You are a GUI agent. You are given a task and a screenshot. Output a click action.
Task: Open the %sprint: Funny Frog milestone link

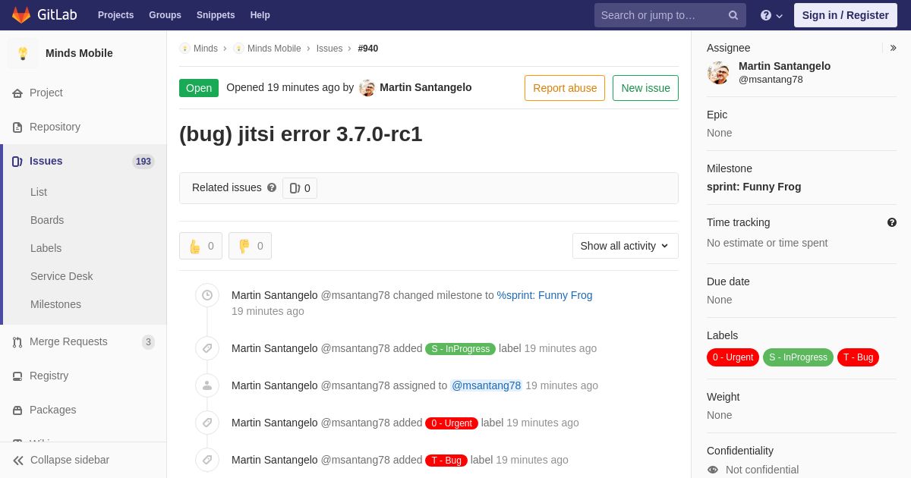tap(544, 295)
